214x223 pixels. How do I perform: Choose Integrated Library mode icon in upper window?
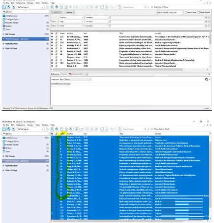tap(13, 7)
